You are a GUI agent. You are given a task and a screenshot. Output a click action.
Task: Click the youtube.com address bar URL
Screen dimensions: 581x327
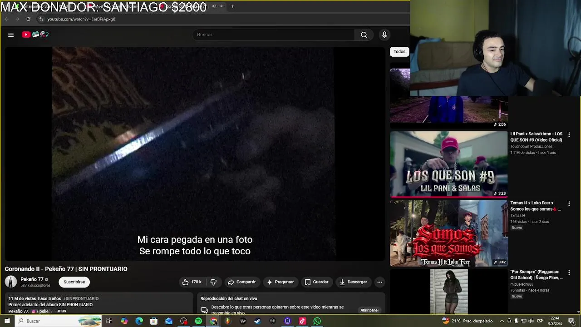click(x=81, y=19)
